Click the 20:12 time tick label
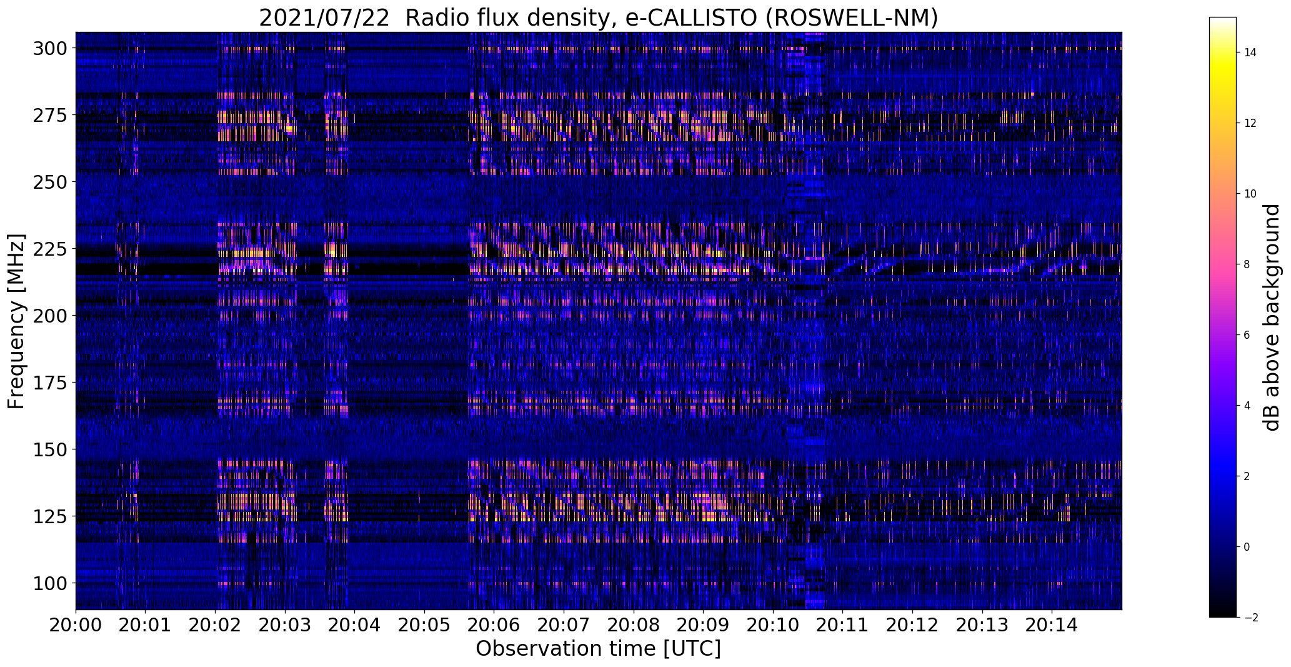 tap(912, 625)
